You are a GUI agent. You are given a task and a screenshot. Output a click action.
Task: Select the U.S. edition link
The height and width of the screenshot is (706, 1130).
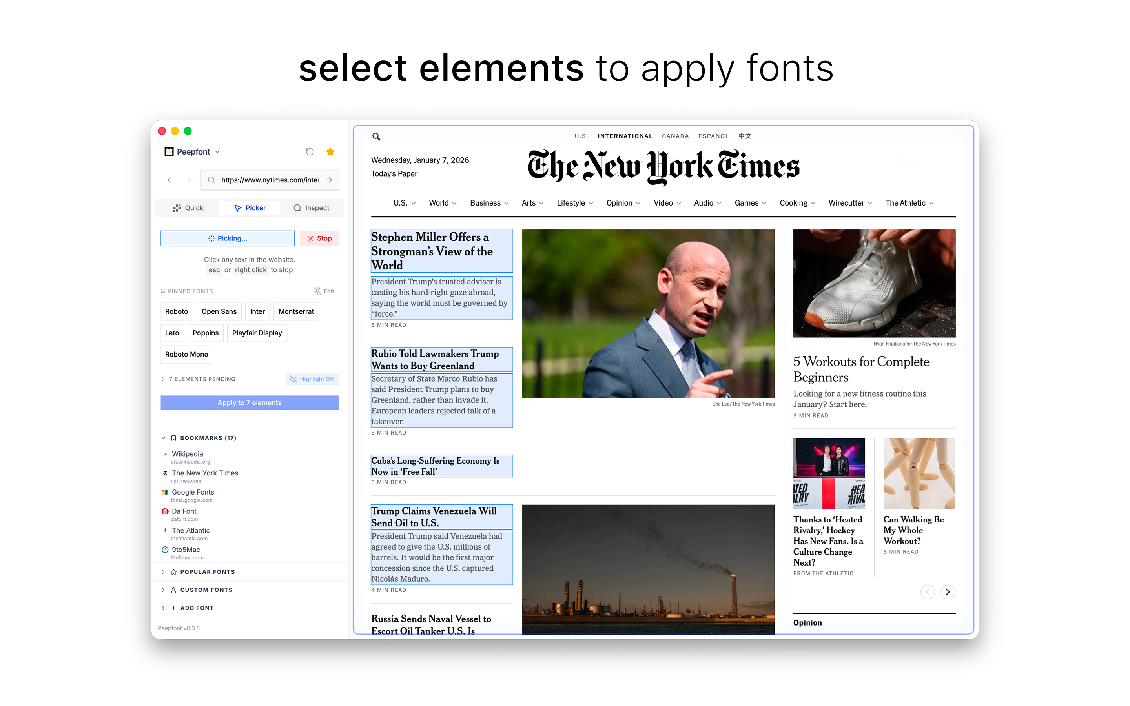pyautogui.click(x=581, y=136)
